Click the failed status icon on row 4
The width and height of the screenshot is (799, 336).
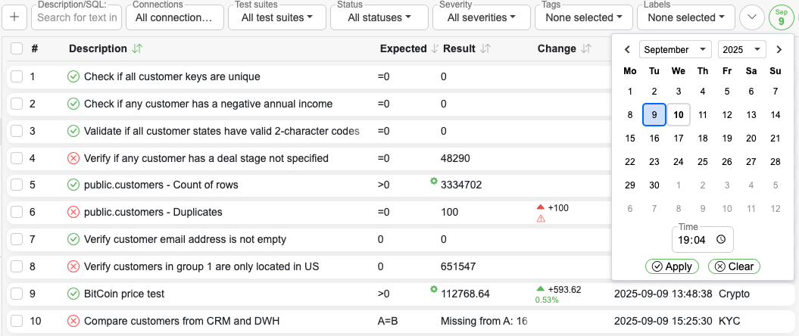tap(73, 158)
